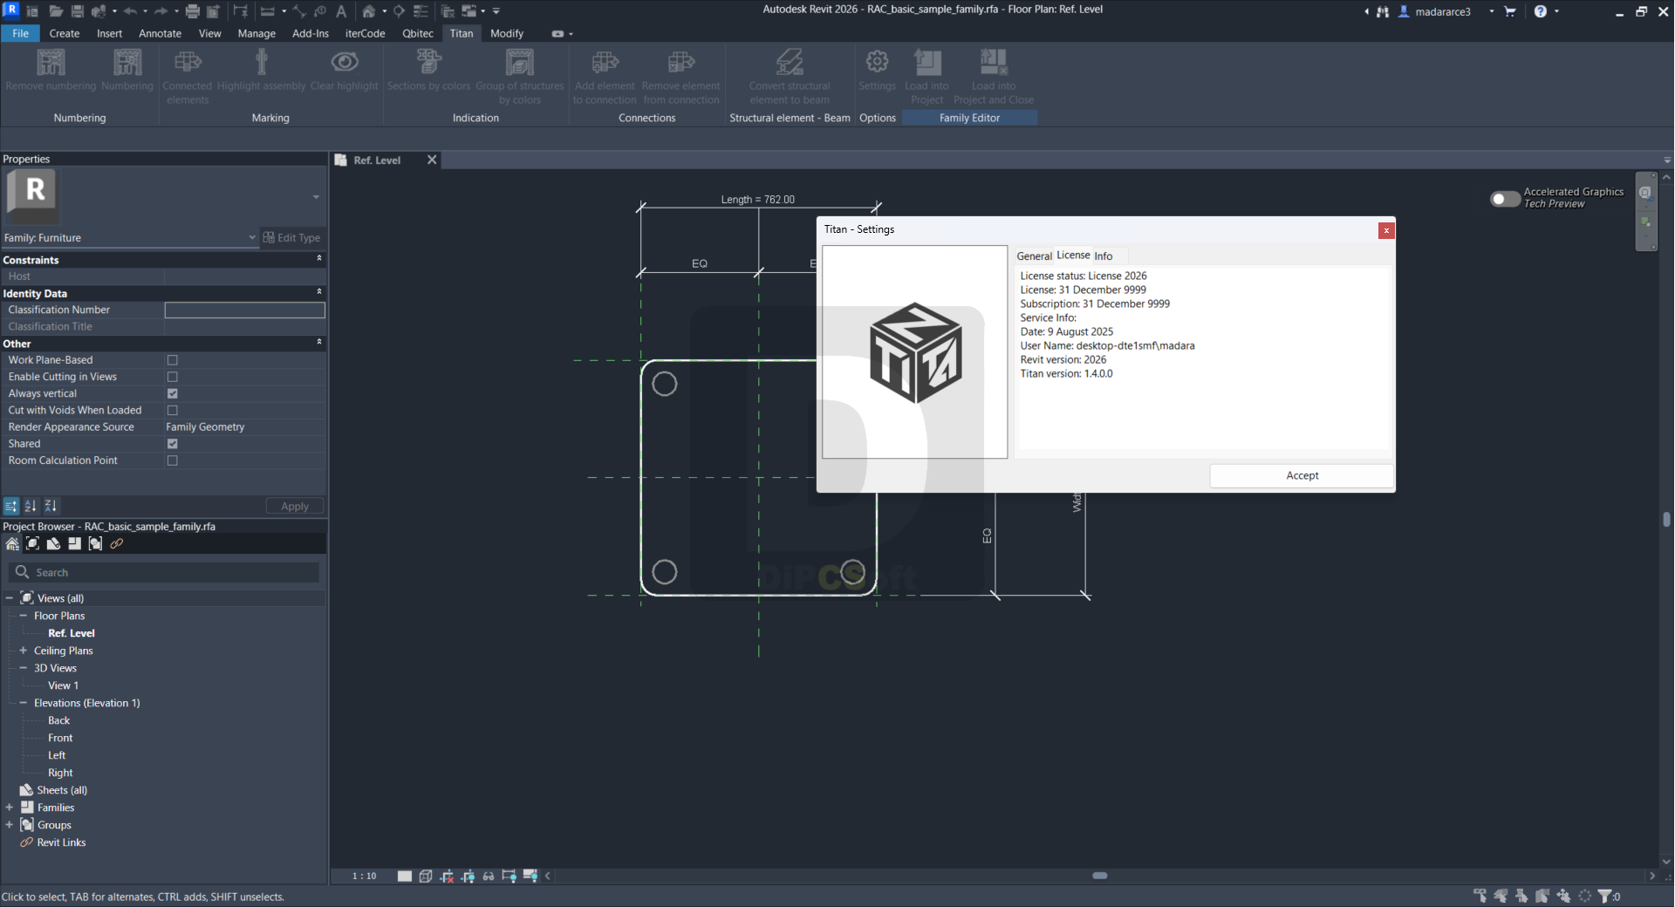Expand the Ceiling Plans node
The height and width of the screenshot is (907, 1675).
click(24, 651)
